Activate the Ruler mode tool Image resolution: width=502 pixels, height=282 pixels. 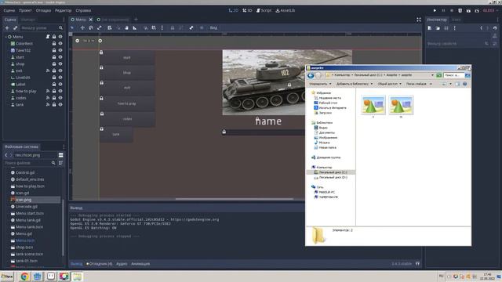(135, 28)
